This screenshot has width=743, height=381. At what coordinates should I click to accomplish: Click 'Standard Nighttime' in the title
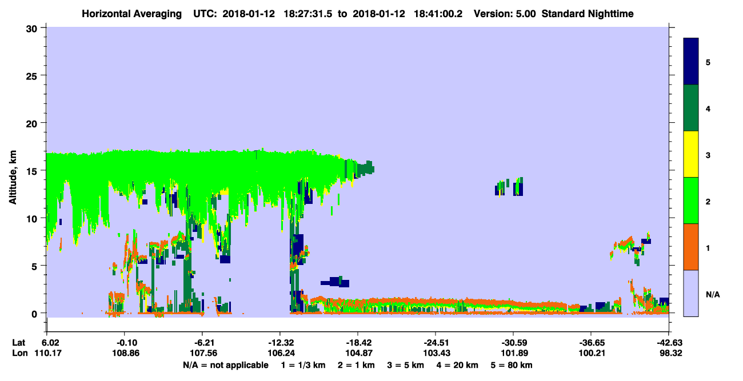(588, 14)
